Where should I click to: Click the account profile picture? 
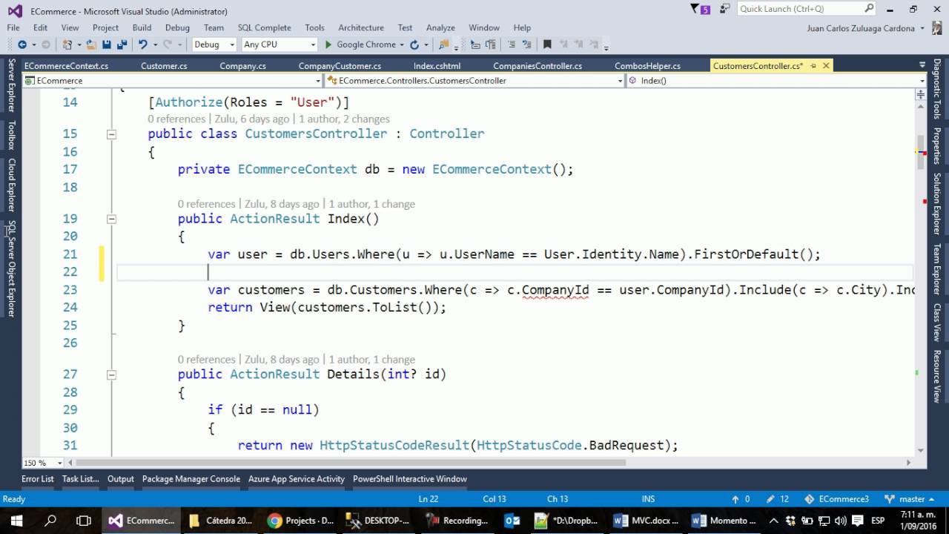(x=936, y=28)
